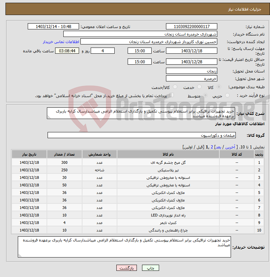Select the کالا radio button
The image size is (270, 277).
click(219, 87)
